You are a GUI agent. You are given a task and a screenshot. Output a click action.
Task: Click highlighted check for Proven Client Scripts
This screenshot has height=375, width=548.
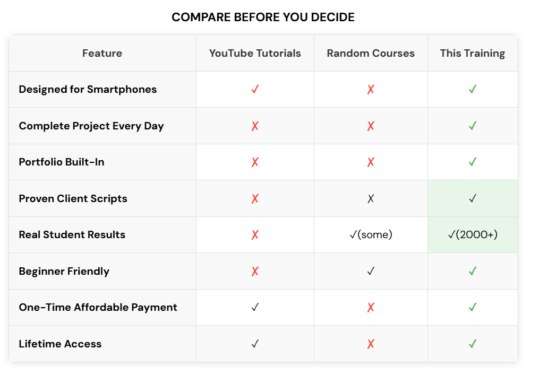pyautogui.click(x=473, y=198)
